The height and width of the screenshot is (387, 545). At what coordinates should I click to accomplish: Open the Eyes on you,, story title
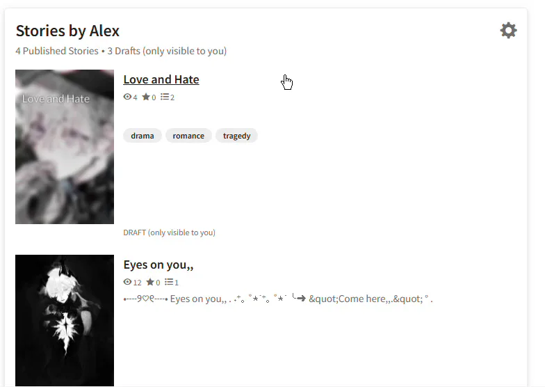(158, 264)
